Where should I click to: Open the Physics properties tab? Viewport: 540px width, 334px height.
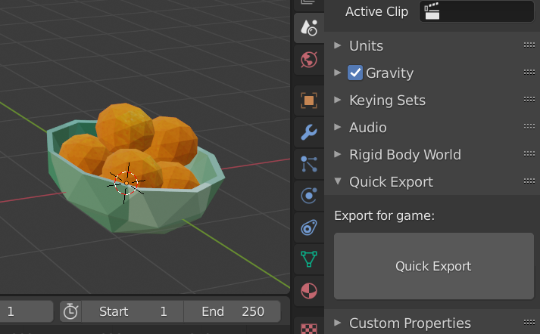click(309, 196)
